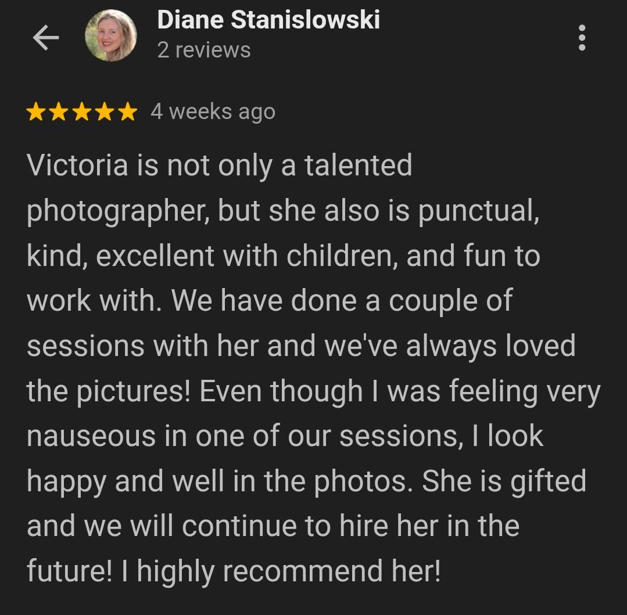Click the word 'Victoria' in the review
The height and width of the screenshot is (615, 627).
[x=77, y=165]
